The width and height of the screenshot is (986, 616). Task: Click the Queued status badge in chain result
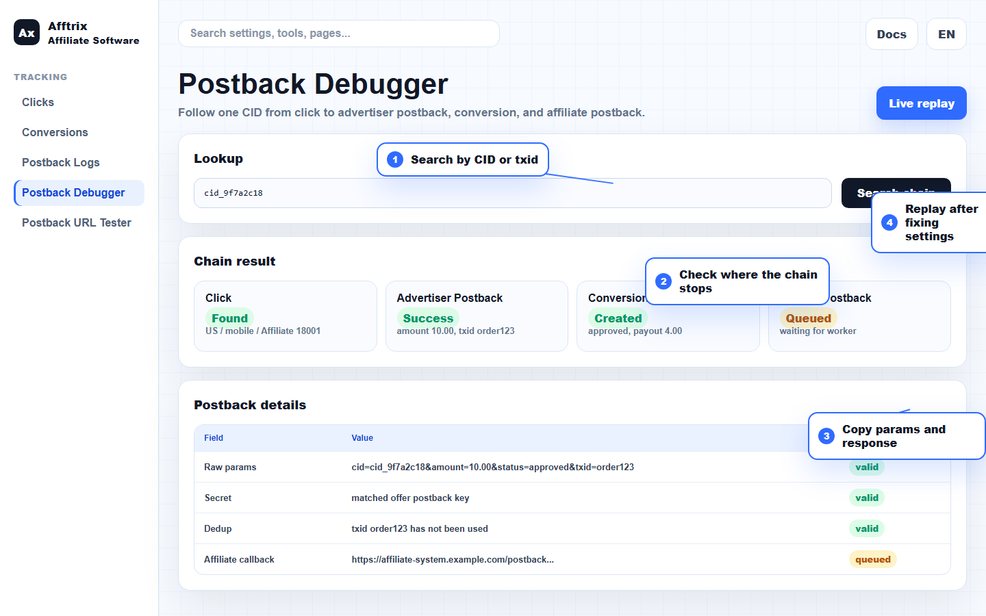pos(808,318)
